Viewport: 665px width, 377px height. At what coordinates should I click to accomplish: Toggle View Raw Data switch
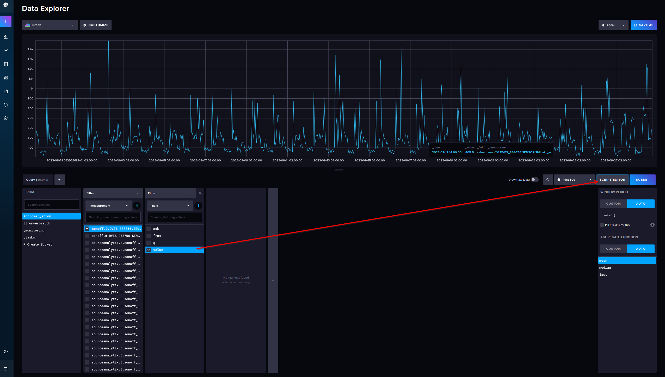point(534,180)
